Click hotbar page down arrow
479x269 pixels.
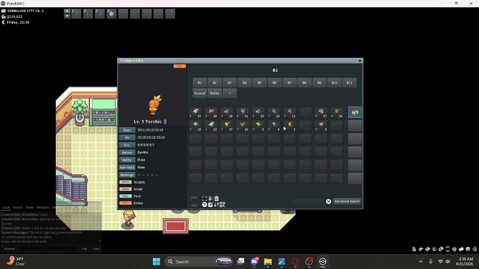67,16
